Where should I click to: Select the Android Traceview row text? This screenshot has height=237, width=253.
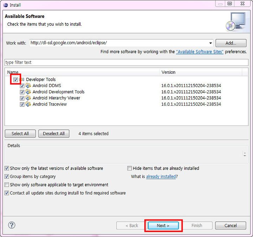click(50, 104)
